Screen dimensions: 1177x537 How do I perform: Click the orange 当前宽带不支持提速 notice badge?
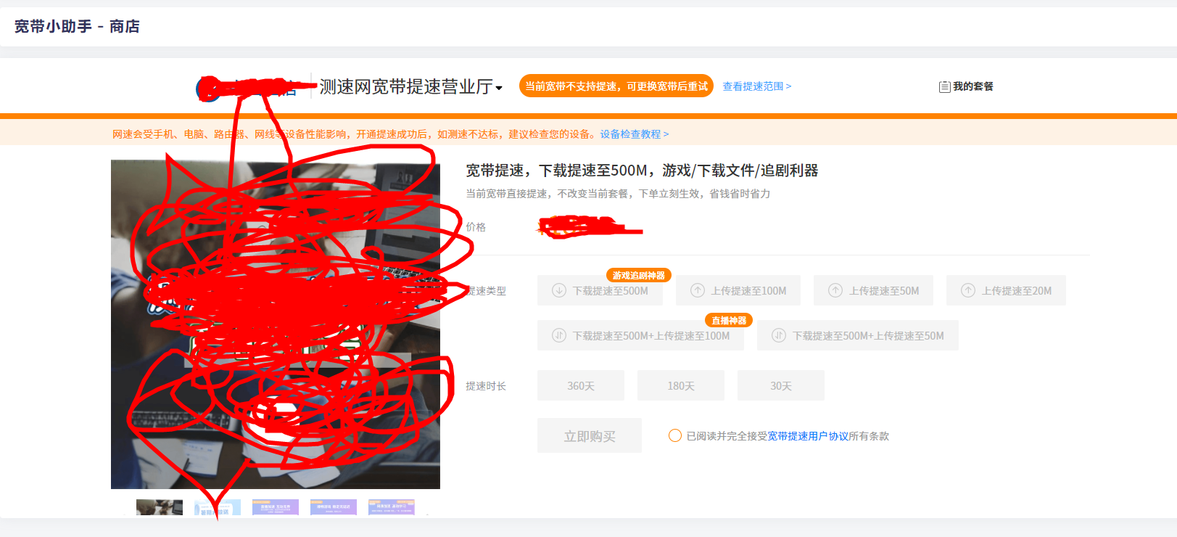click(x=616, y=86)
